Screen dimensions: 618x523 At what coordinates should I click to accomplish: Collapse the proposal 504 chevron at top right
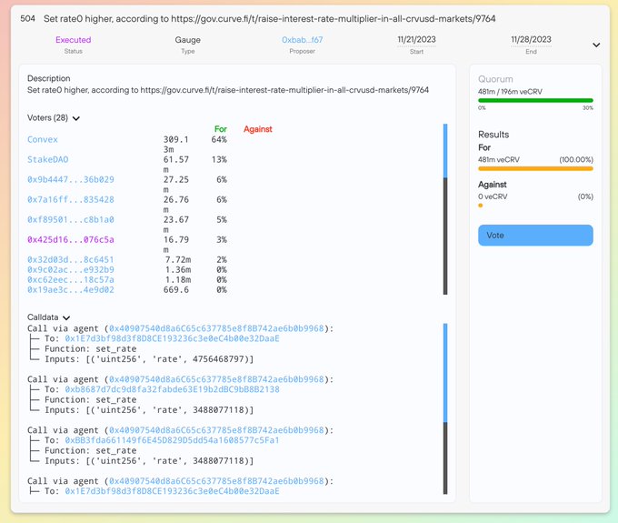[x=596, y=45]
